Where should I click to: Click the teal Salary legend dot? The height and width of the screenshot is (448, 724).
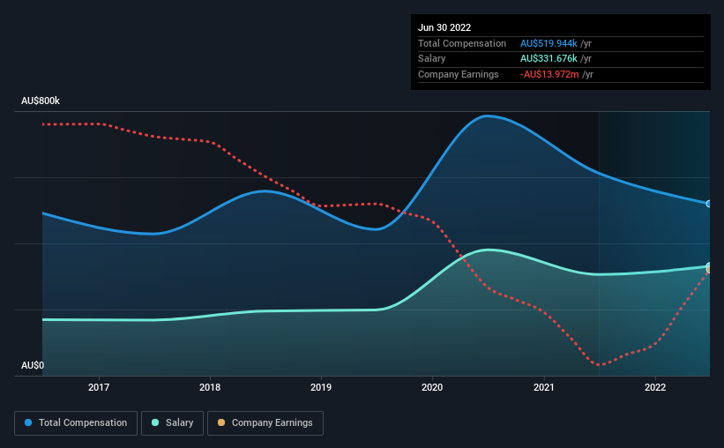click(x=155, y=422)
